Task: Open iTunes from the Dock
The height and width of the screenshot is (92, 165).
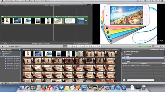Action: [x=118, y=88]
